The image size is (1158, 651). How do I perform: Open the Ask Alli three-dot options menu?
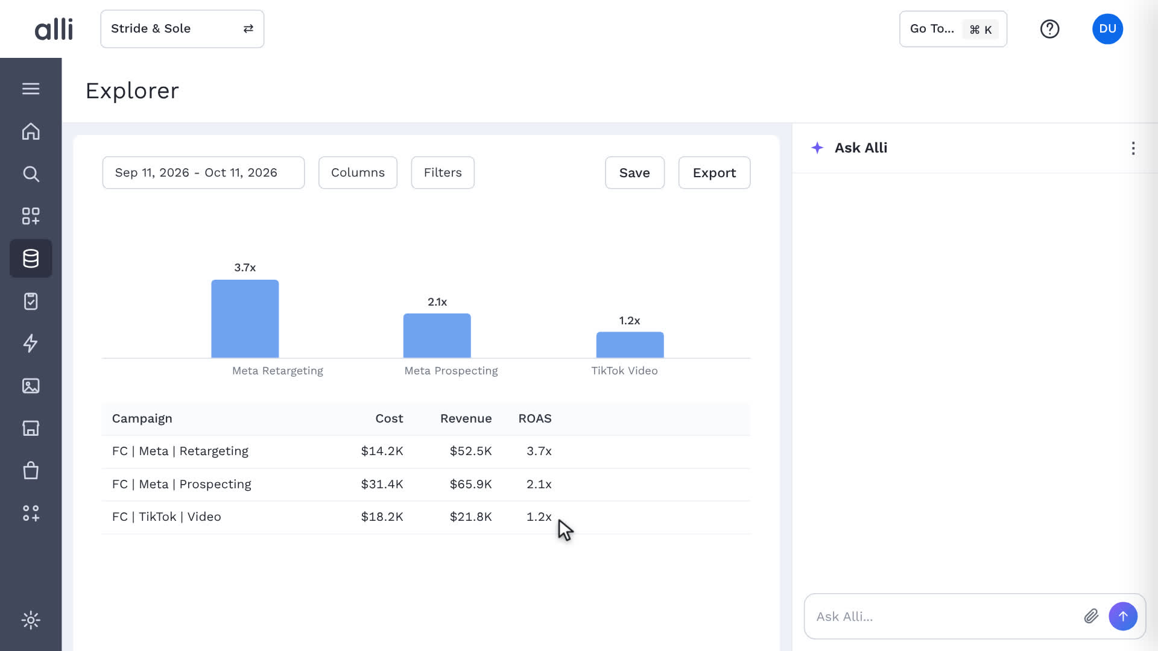1133,148
